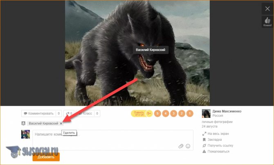Report the photo with Пожаловаться
274x165 pixels.
pos(216,151)
